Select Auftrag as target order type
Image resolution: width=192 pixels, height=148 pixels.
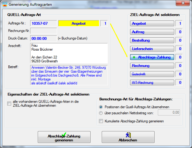(x=152, y=32)
